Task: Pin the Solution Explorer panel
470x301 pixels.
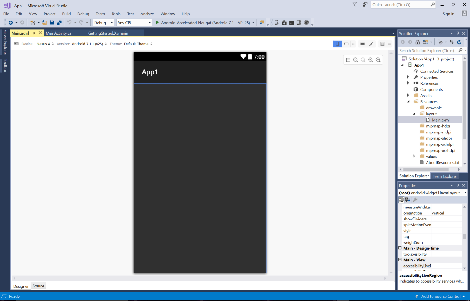Action: 457,33
